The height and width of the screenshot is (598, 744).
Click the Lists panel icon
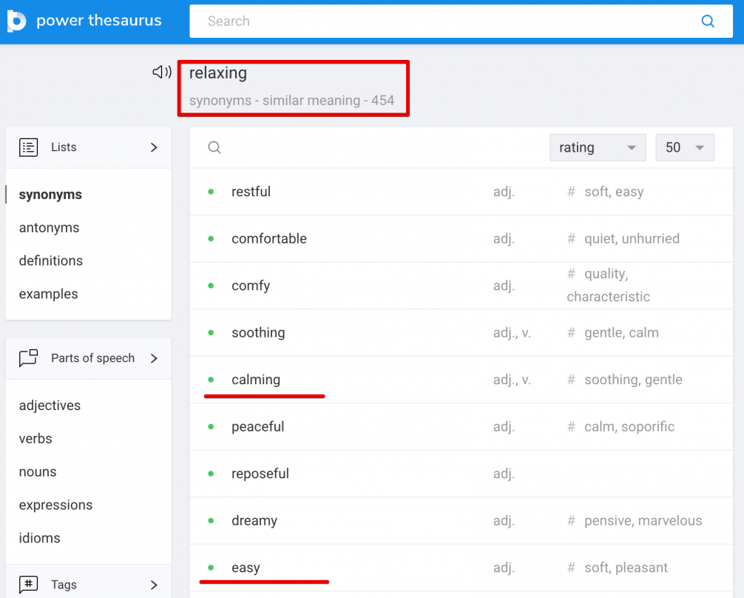pyautogui.click(x=28, y=147)
